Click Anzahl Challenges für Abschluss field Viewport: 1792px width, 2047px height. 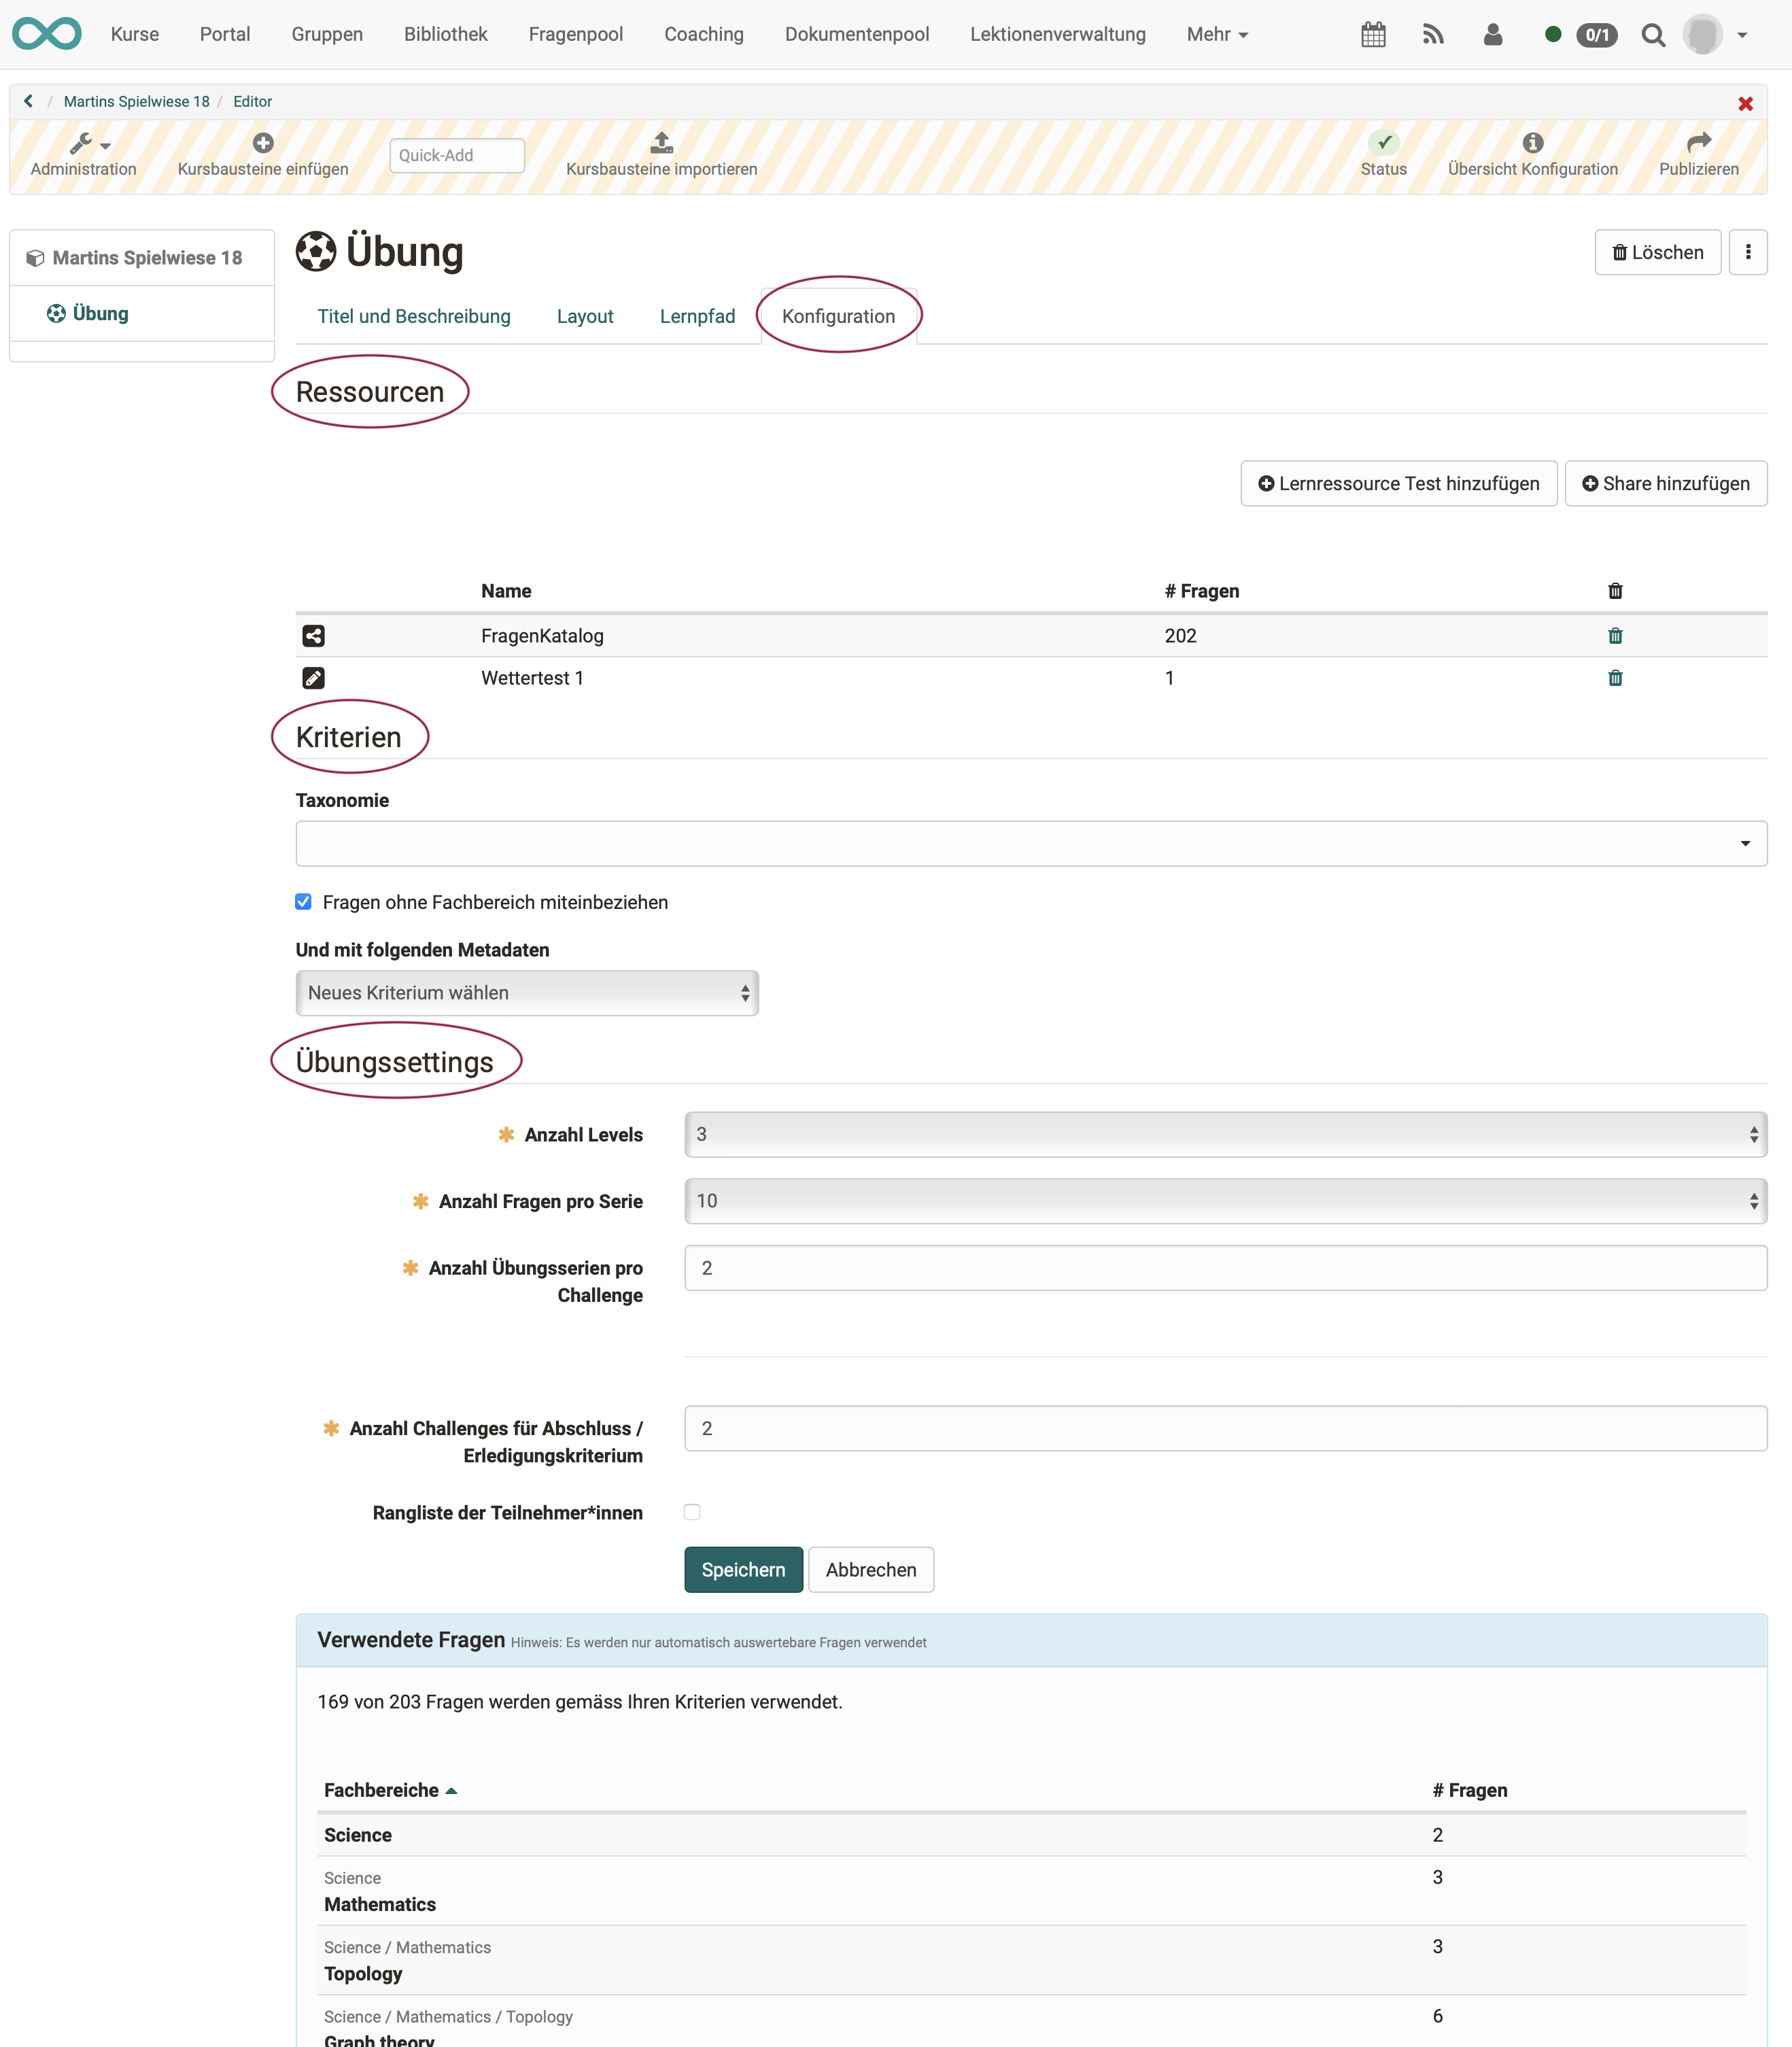coord(1225,1429)
